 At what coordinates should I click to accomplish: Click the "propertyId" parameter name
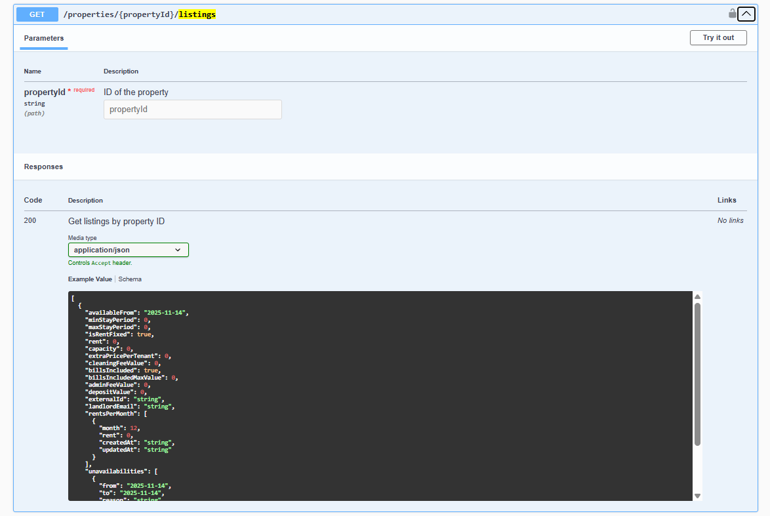[45, 92]
